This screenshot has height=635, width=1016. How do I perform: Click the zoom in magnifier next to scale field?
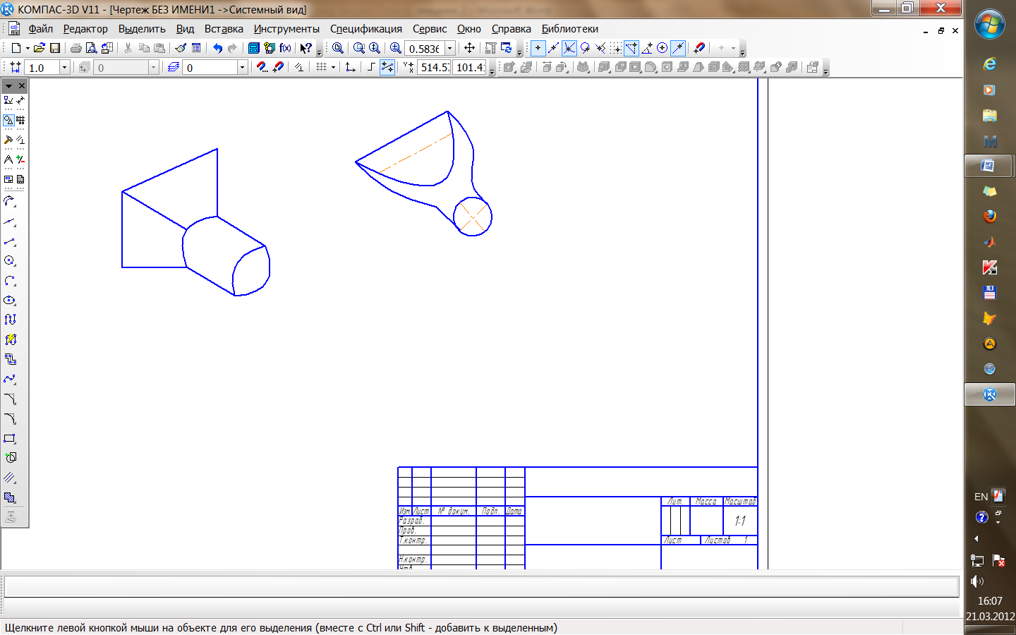pos(396,48)
